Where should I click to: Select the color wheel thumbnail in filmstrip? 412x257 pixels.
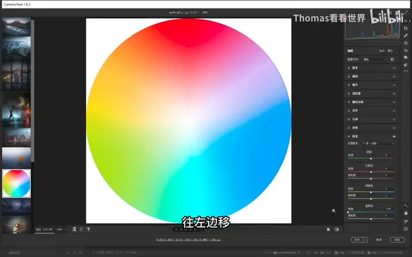coord(16,183)
